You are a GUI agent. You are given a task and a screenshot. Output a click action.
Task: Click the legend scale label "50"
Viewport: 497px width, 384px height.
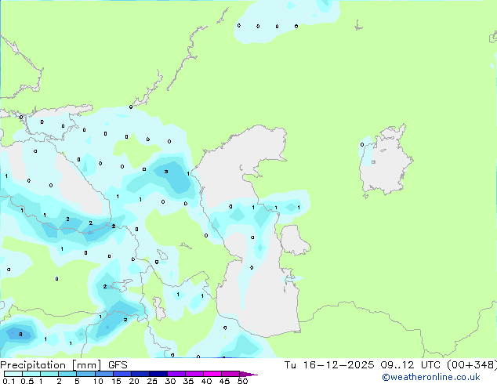tap(242, 381)
